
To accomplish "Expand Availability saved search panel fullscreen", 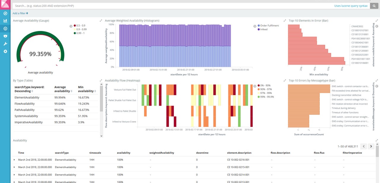I will coord(377,140).
